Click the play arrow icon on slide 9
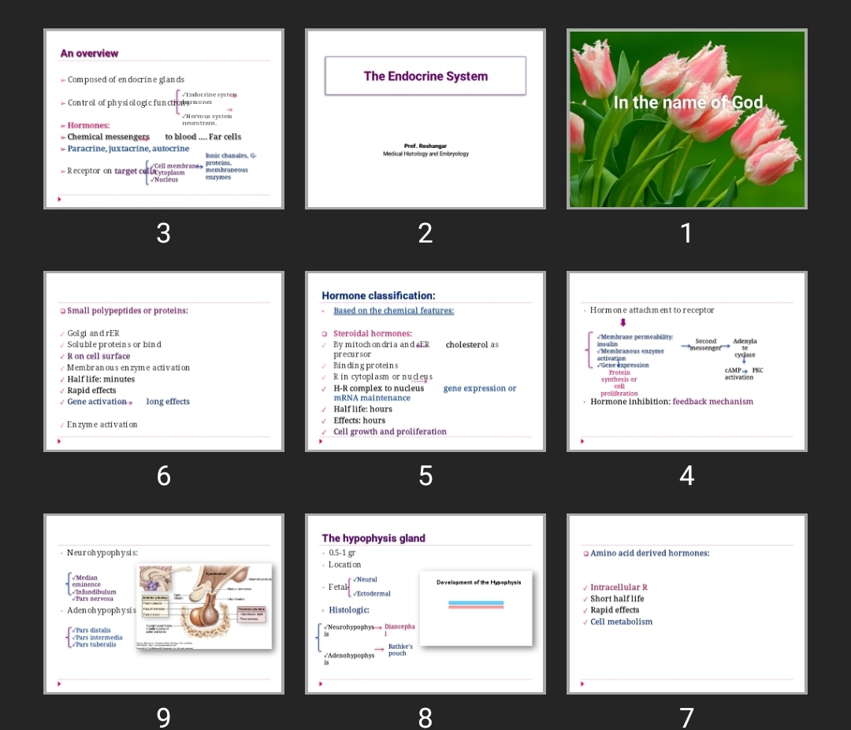851x730 pixels. click(59, 684)
